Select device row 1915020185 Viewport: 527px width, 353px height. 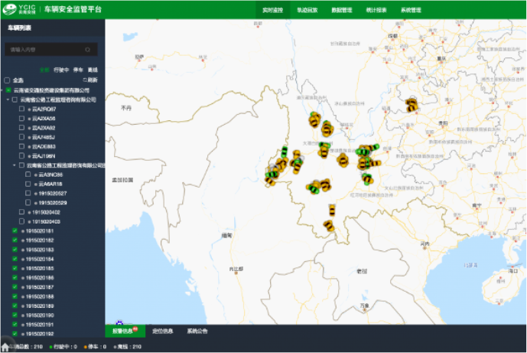click(x=40, y=269)
